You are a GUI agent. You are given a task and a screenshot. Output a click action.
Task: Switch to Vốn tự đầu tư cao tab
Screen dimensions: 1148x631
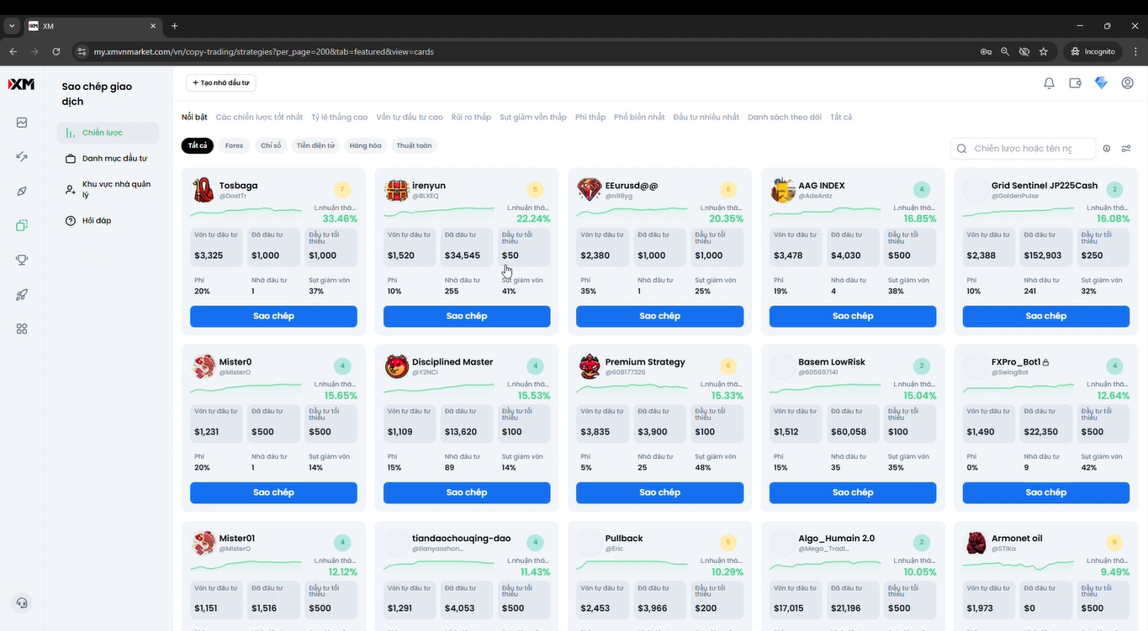pyautogui.click(x=410, y=117)
